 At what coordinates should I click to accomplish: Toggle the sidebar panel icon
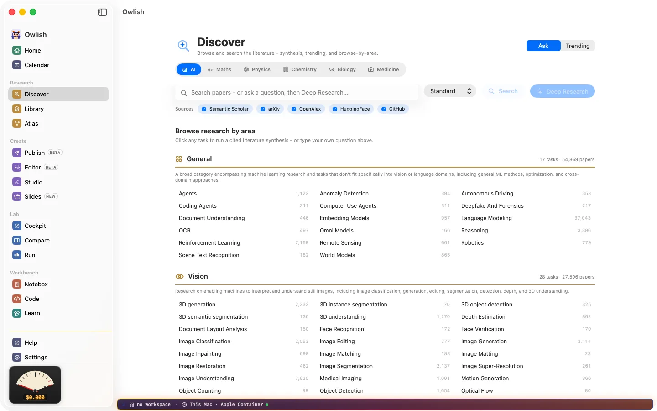tap(102, 12)
